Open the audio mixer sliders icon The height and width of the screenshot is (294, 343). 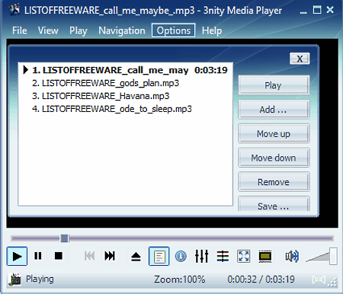coord(202,256)
